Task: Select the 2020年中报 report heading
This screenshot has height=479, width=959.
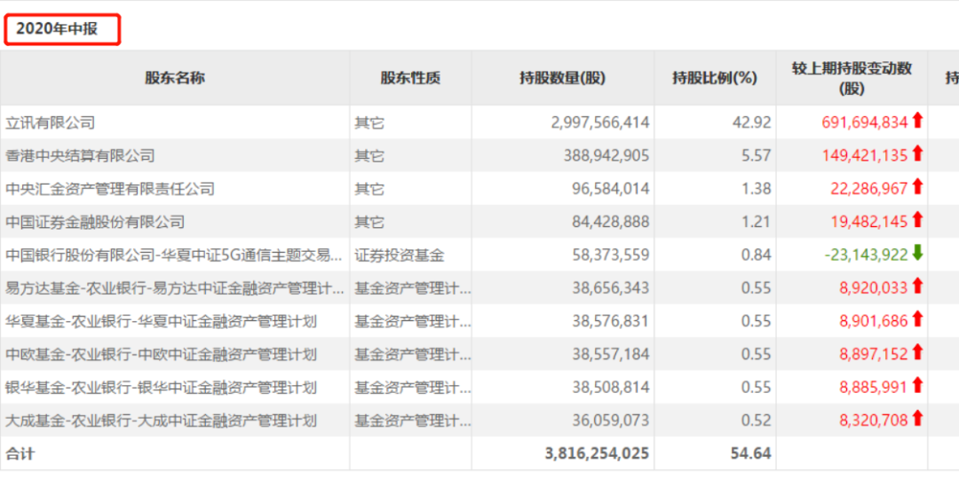Action: pyautogui.click(x=57, y=29)
